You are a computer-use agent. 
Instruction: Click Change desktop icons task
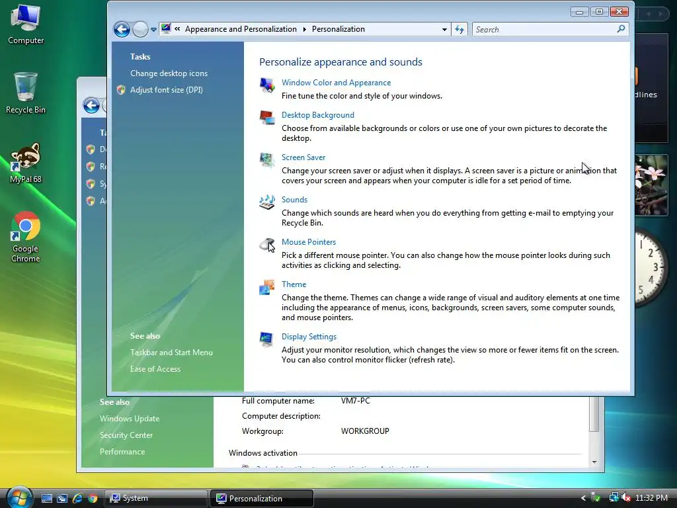tap(169, 73)
